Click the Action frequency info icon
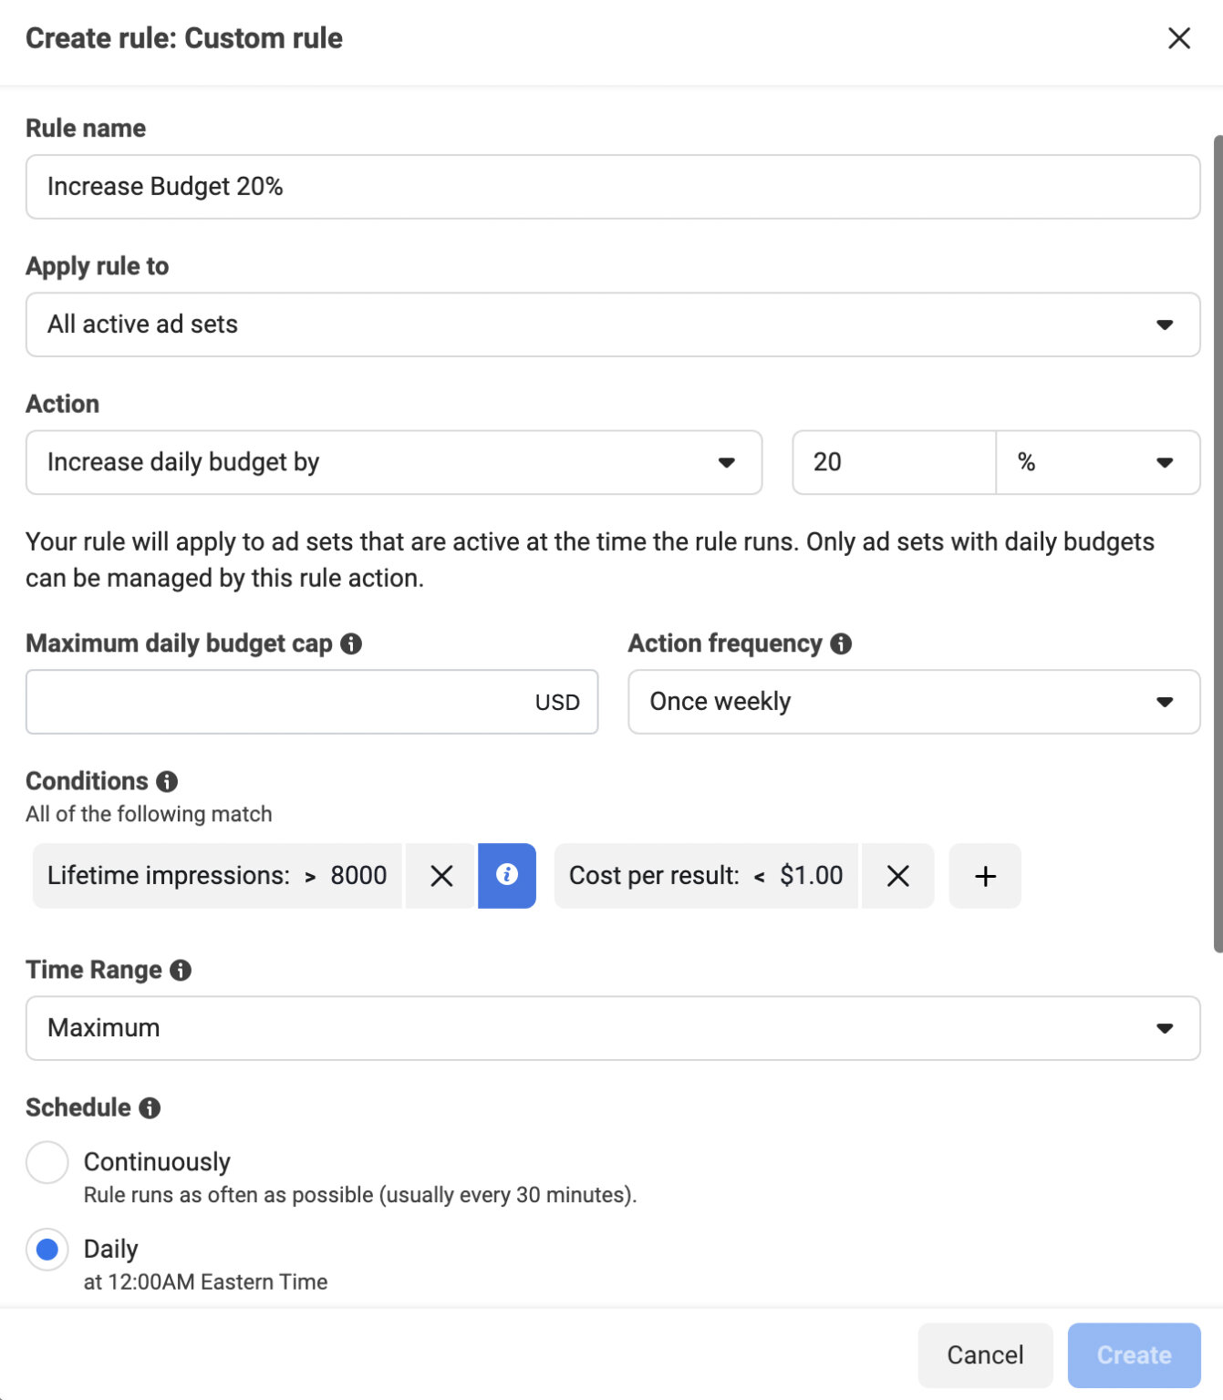Screen dimensions: 1223x1400 click(841, 643)
